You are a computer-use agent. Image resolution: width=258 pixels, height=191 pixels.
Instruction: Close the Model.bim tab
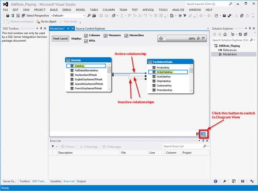pos(73,28)
